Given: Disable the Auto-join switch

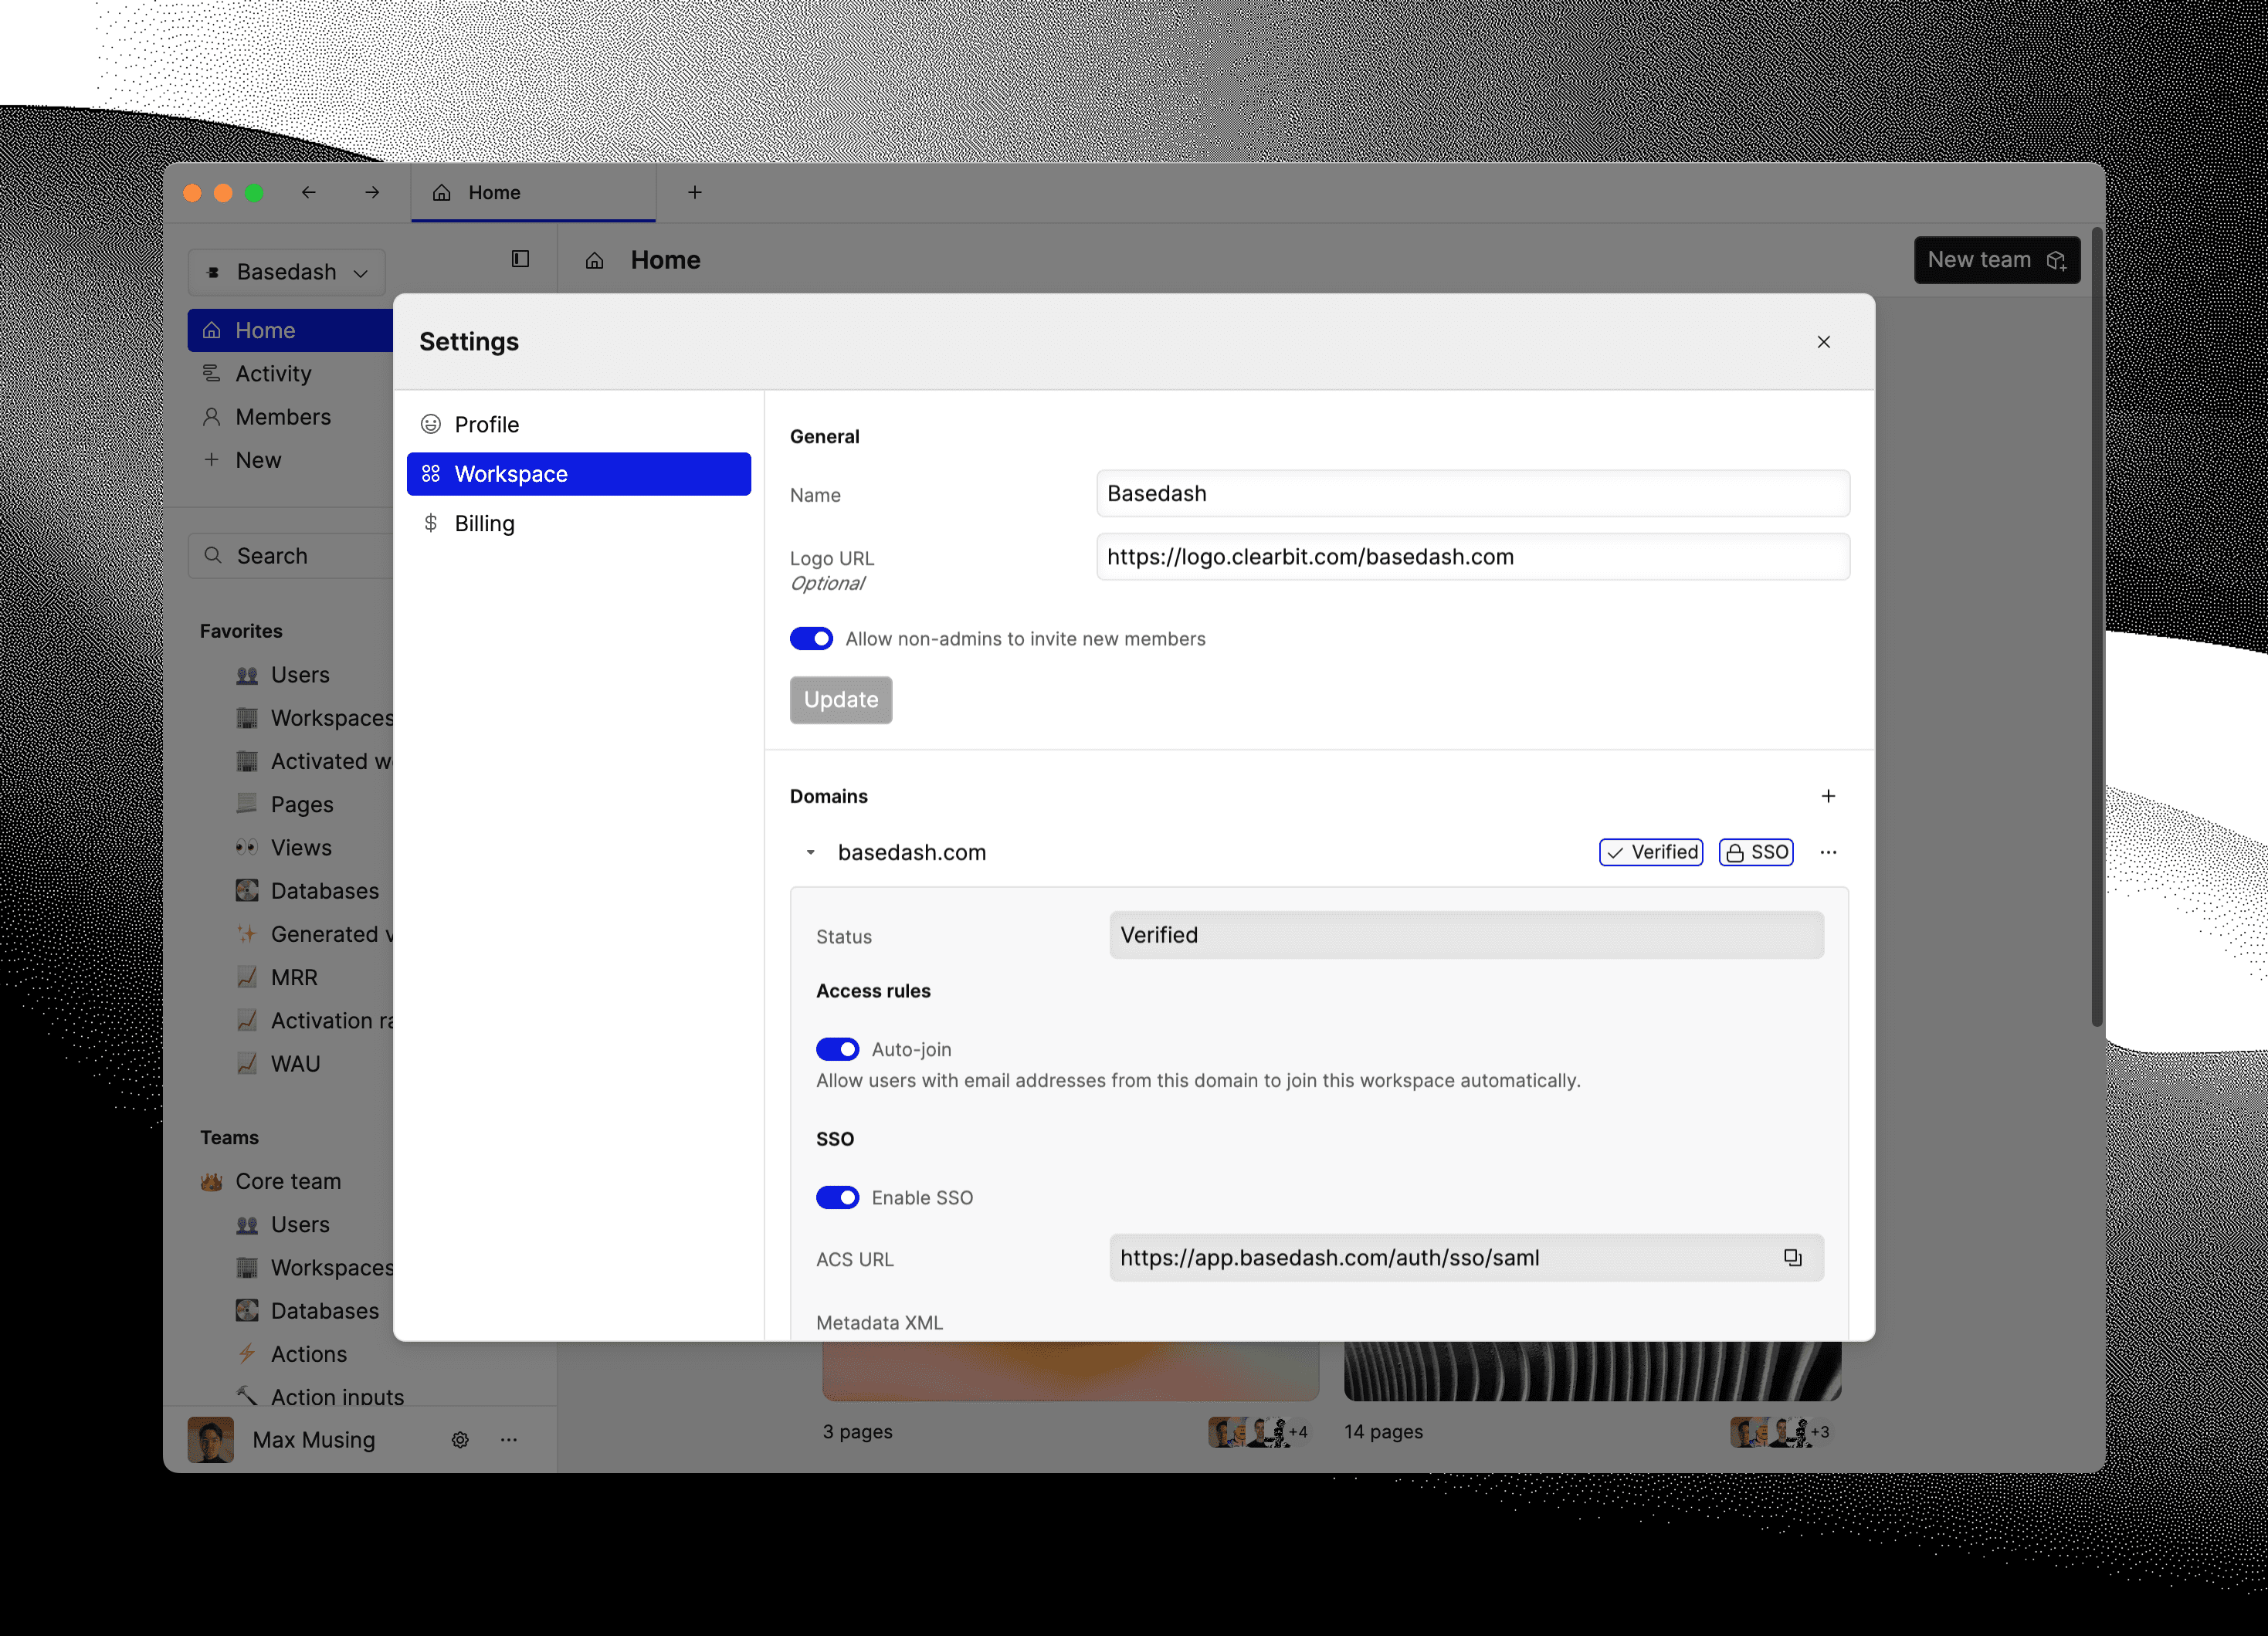Looking at the screenshot, I should [837, 1049].
